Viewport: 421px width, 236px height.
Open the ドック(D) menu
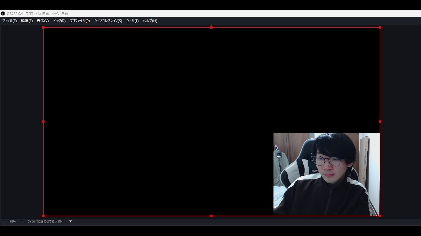(59, 21)
